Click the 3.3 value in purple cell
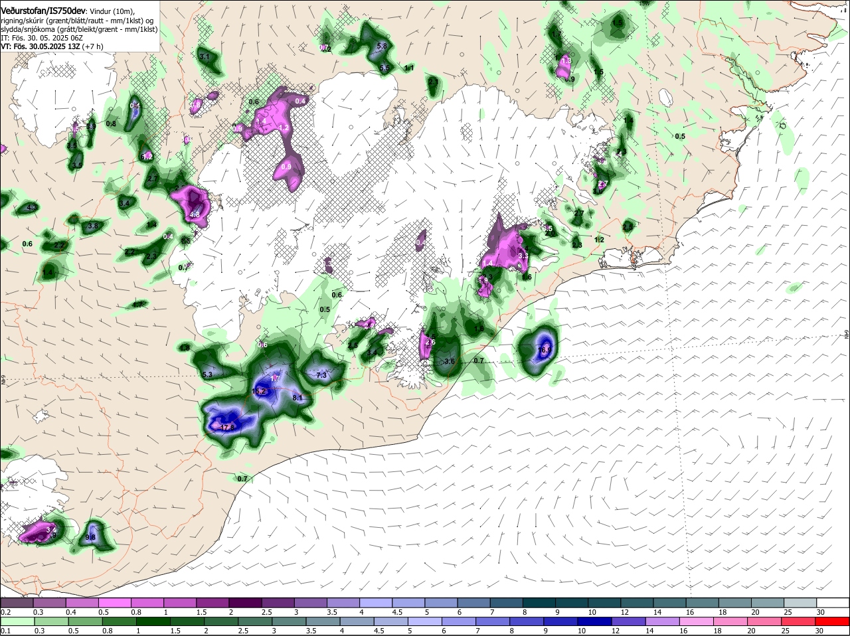 [x=523, y=255]
